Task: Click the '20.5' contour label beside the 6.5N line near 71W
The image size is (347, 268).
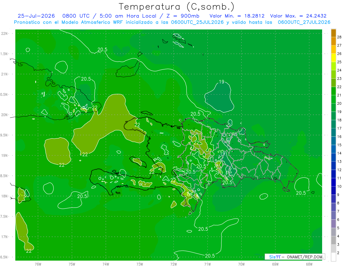Action: point(210,256)
